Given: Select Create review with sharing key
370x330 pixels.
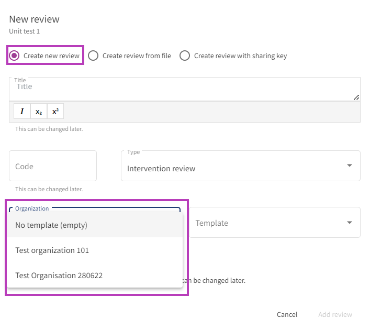Looking at the screenshot, I should tap(185, 56).
